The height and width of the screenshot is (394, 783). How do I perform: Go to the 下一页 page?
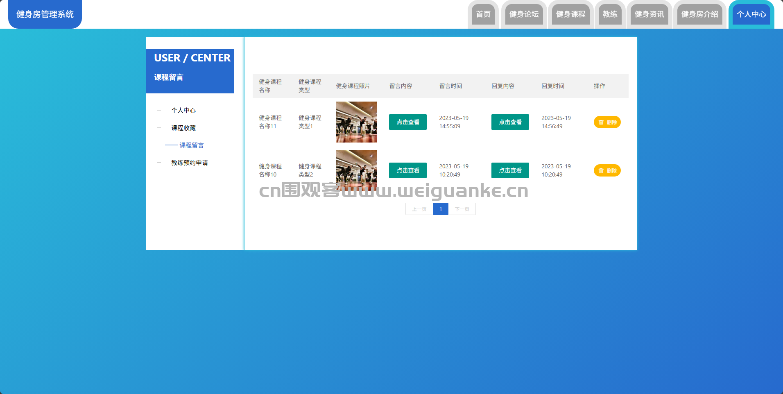(462, 209)
